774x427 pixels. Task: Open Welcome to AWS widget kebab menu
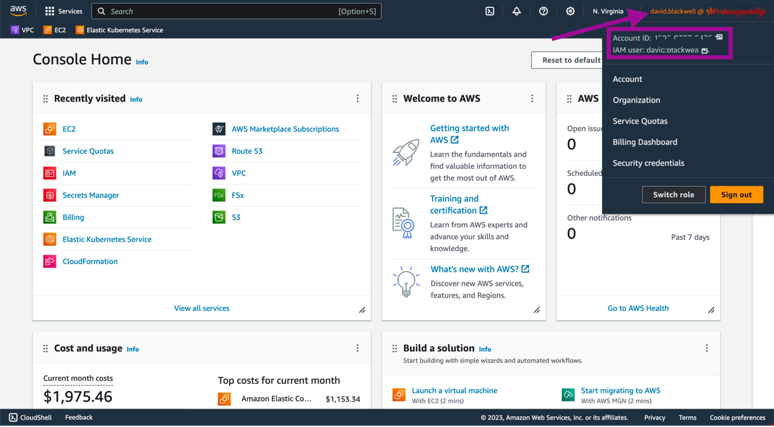pos(532,98)
